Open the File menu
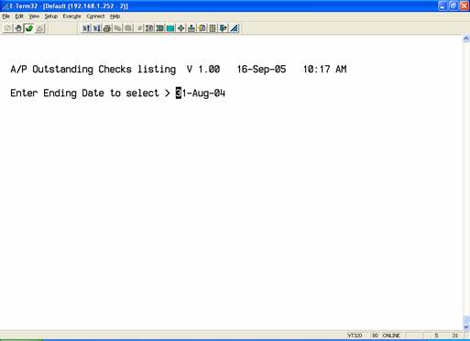Viewport: 470px width, 341px height. tap(6, 16)
